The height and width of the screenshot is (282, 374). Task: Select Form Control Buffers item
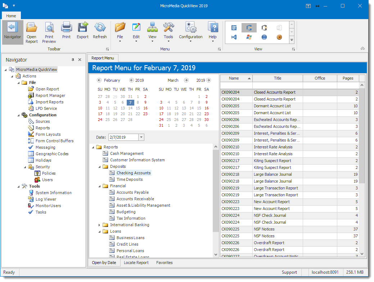pos(54,141)
